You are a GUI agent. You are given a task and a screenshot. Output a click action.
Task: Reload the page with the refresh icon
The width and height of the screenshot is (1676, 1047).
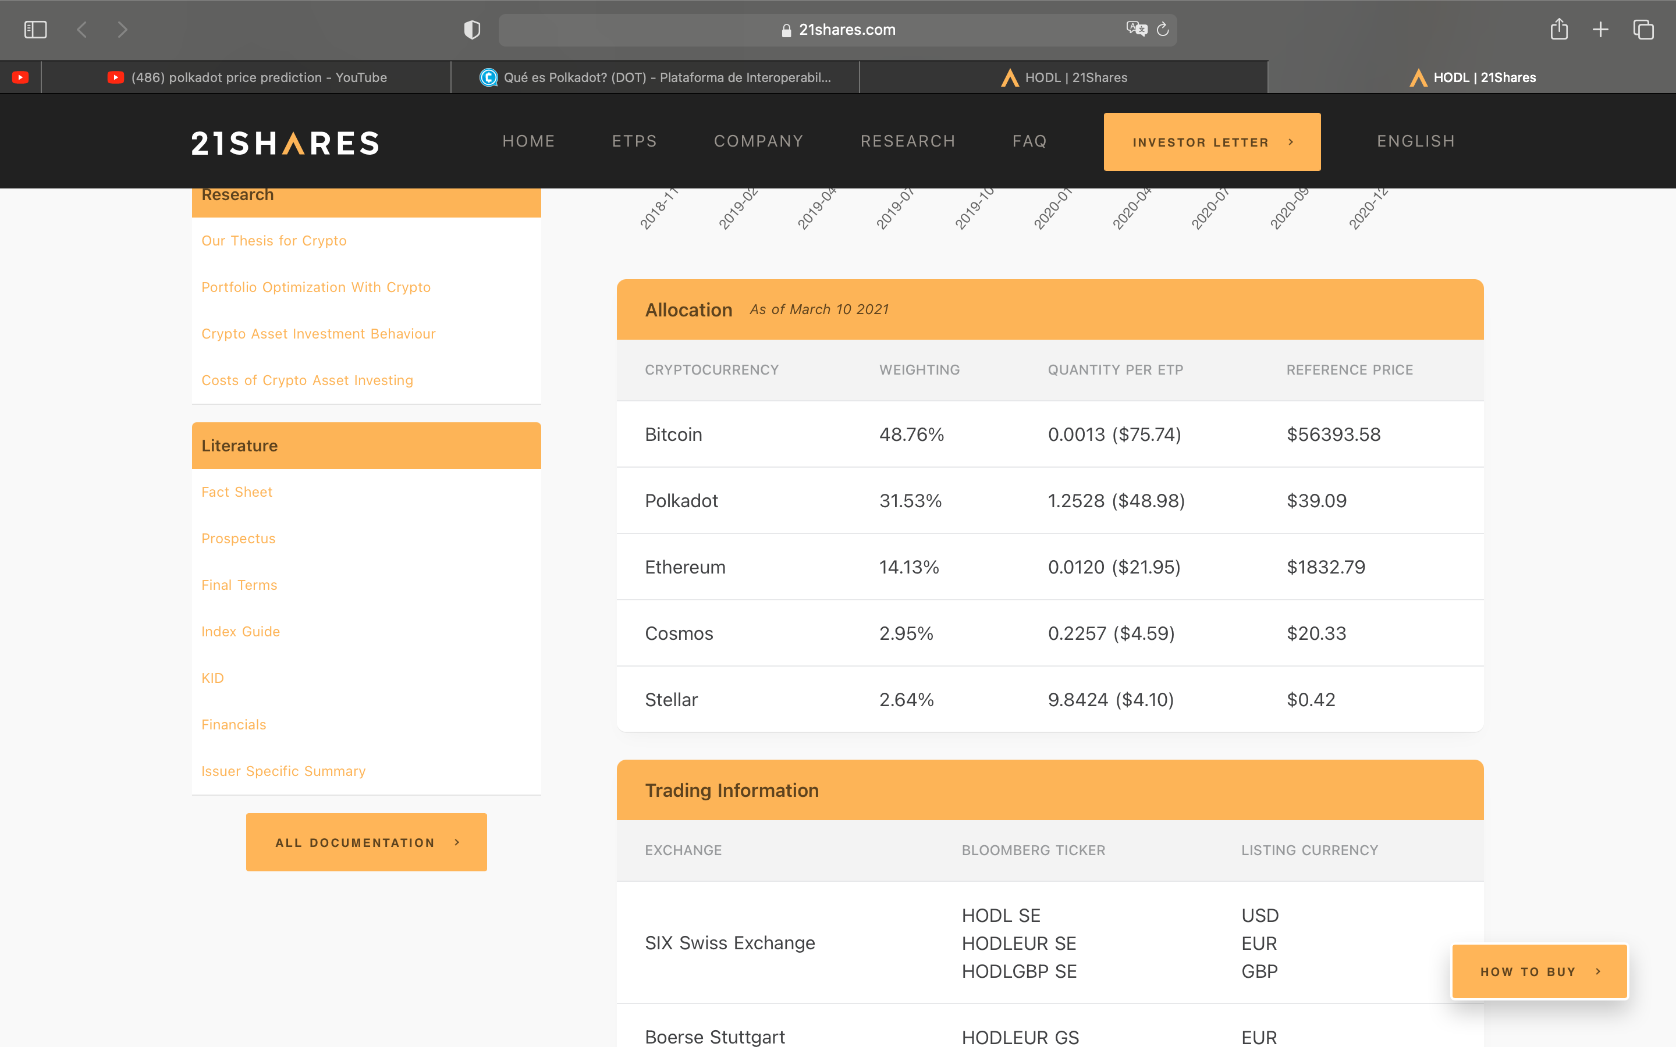click(1163, 29)
